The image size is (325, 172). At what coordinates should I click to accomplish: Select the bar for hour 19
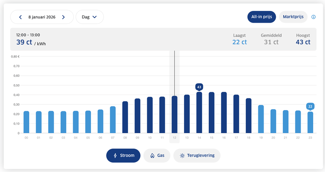tap(261, 119)
